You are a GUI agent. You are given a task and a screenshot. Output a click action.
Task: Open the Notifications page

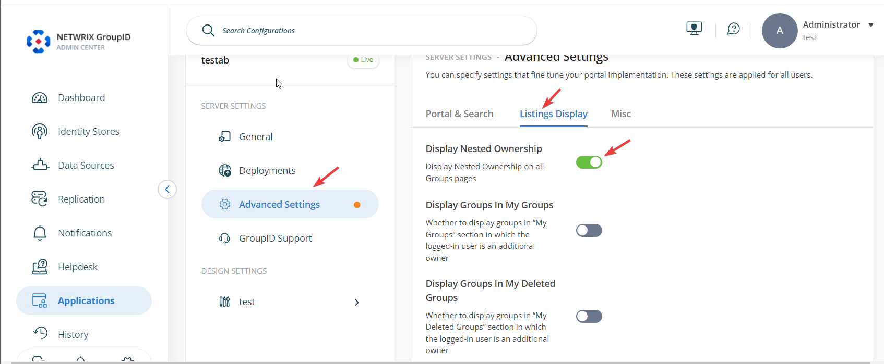pyautogui.click(x=85, y=233)
